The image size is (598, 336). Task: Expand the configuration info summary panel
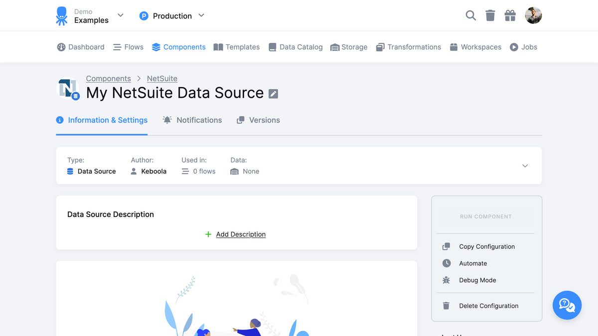click(525, 165)
